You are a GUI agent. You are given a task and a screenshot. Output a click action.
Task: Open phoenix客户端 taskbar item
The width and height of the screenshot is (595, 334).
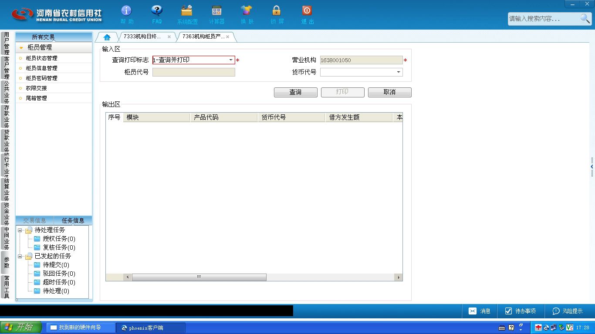click(151, 327)
